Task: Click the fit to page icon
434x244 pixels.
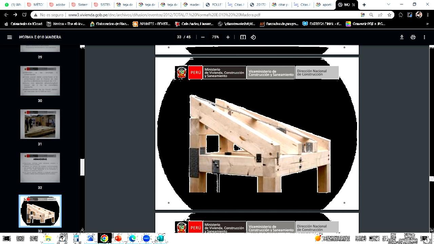Action: tap(243, 37)
